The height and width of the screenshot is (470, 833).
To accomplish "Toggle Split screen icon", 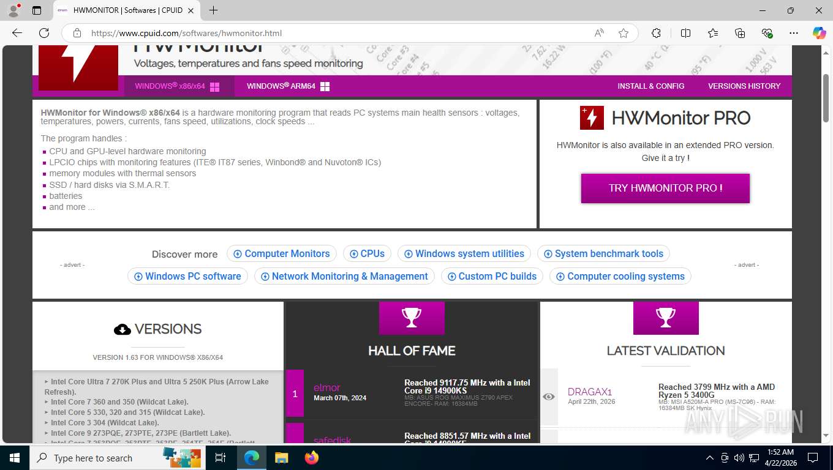I will [x=685, y=33].
